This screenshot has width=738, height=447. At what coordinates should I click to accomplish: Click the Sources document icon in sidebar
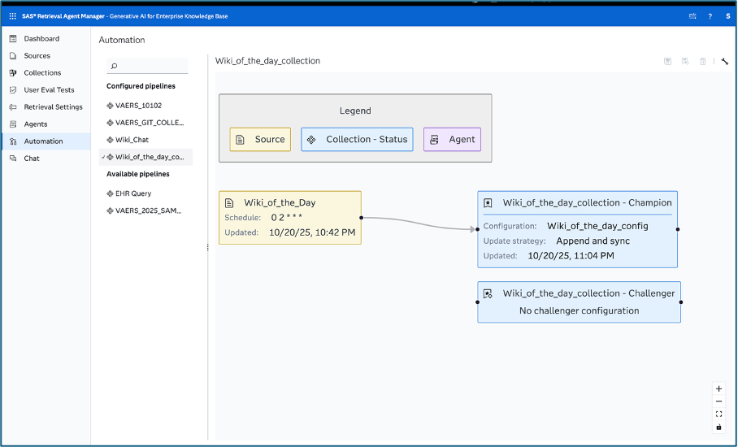tap(13, 55)
